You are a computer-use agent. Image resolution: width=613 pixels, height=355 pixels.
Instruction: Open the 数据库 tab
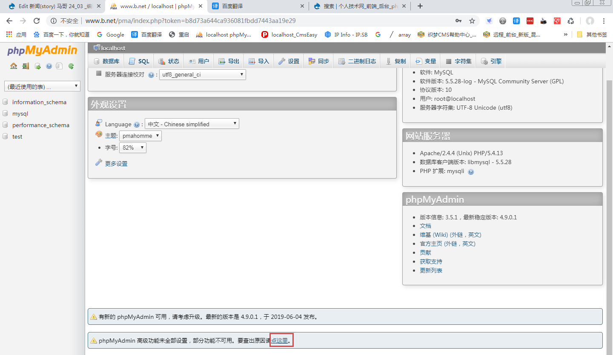[106, 61]
